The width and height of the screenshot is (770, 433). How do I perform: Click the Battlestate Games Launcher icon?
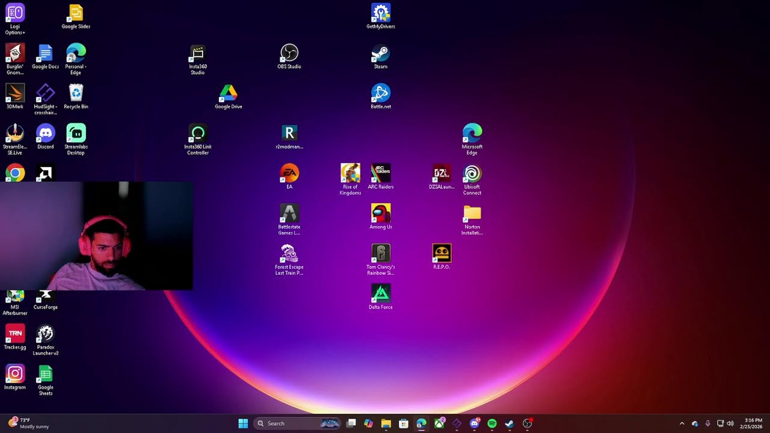pyautogui.click(x=289, y=220)
